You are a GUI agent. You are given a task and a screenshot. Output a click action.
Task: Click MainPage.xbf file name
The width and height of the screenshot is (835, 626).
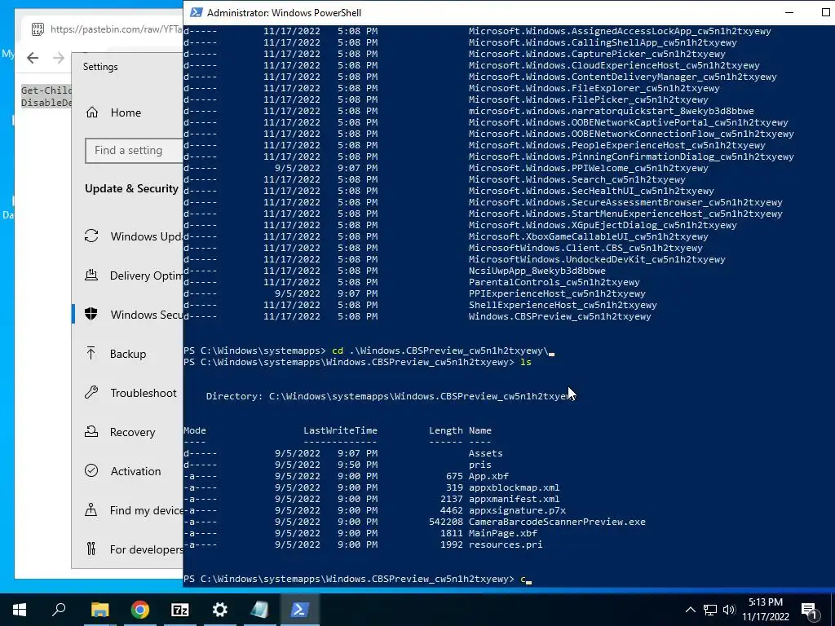pyautogui.click(x=502, y=533)
